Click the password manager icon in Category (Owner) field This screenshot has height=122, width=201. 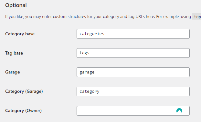point(179,111)
